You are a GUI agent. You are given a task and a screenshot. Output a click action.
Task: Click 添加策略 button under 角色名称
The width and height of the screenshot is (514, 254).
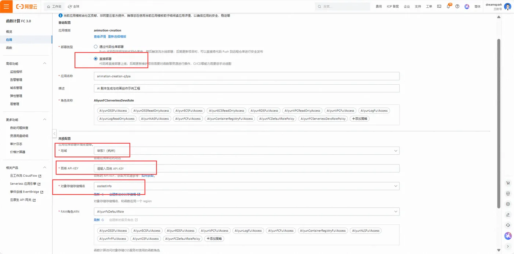click(359, 119)
